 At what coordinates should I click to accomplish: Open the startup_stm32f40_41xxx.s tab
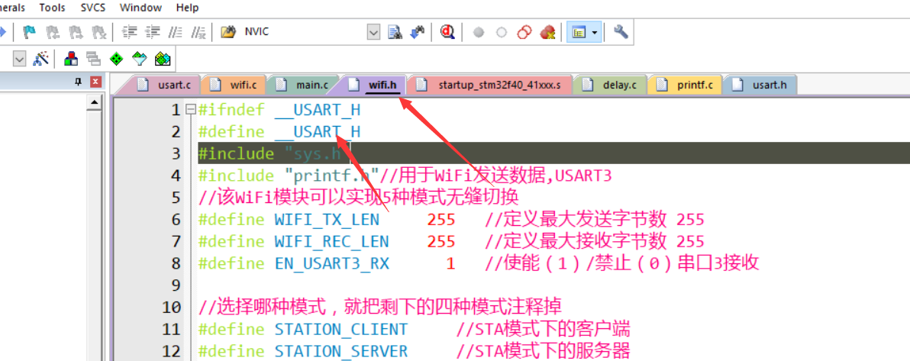coord(490,85)
